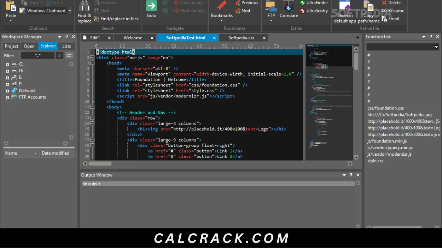
Task: Close the Output Window panel
Action: [358, 175]
